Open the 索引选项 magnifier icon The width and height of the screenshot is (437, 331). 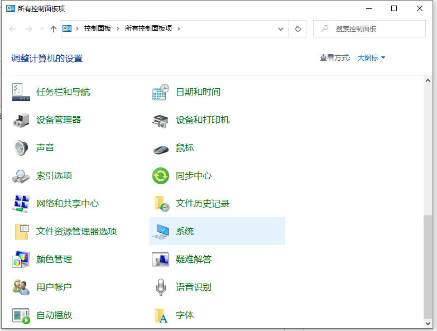(21, 176)
